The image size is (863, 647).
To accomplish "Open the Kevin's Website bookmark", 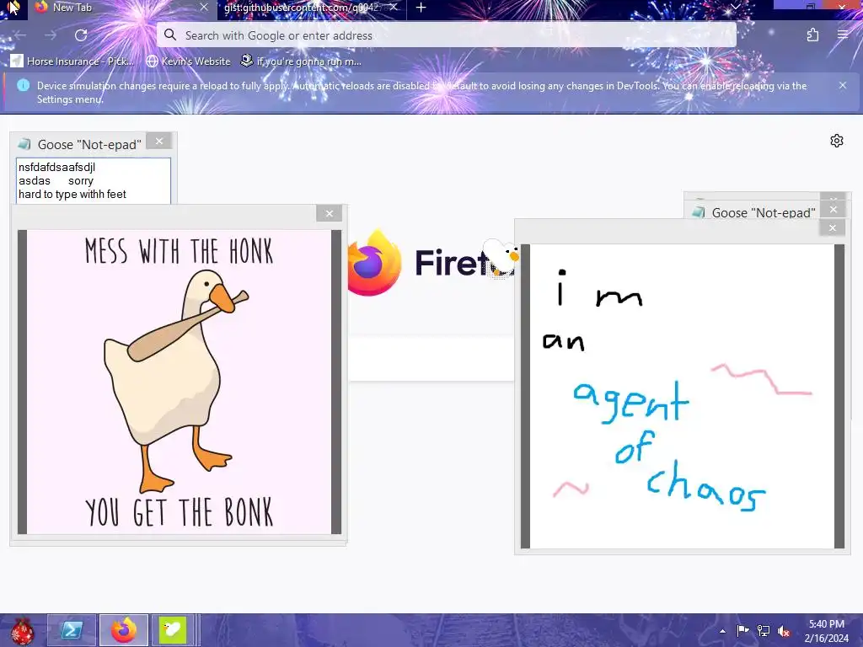I will 188,61.
